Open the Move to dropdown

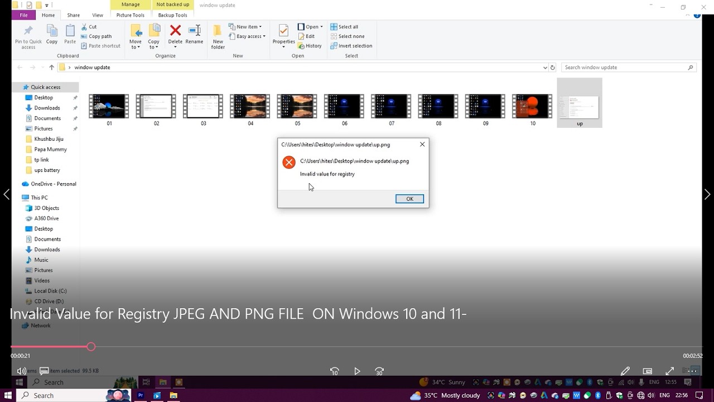coord(136,37)
